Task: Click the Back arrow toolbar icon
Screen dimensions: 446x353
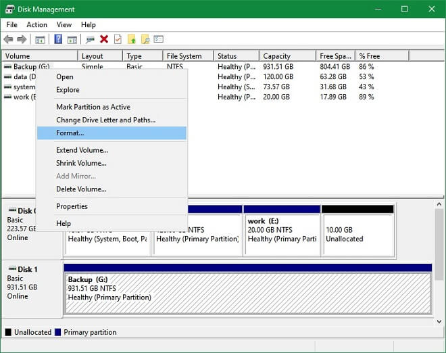Action: point(9,39)
